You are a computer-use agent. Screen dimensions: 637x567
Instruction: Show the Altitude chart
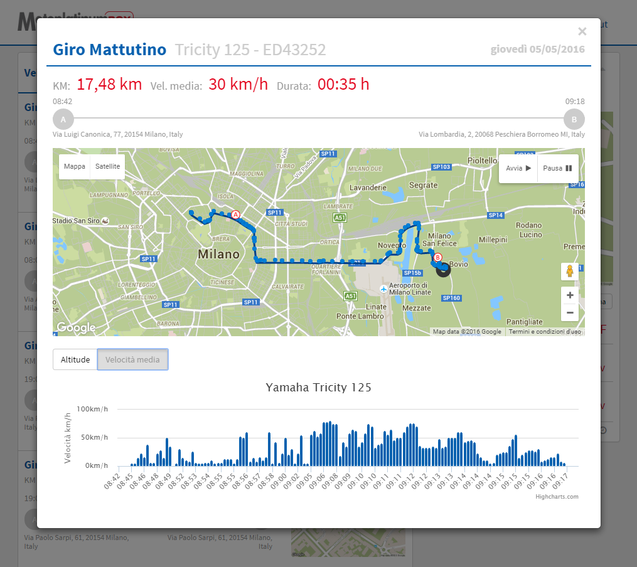tap(75, 360)
